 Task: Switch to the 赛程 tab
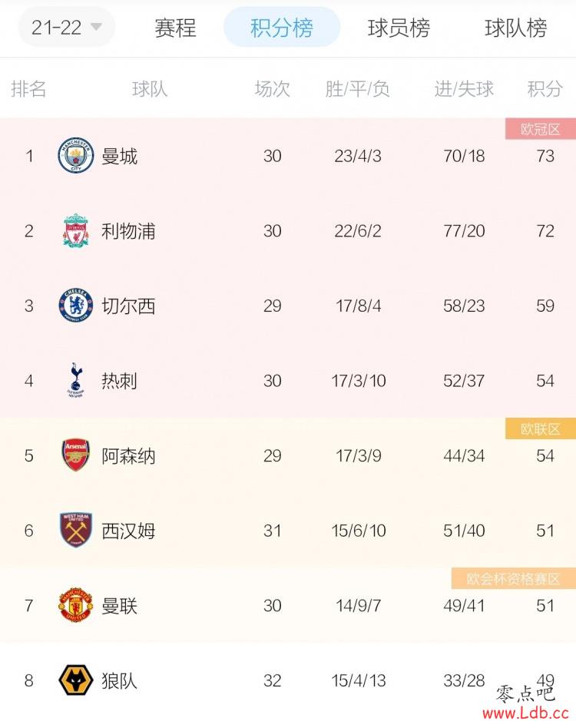tap(175, 28)
